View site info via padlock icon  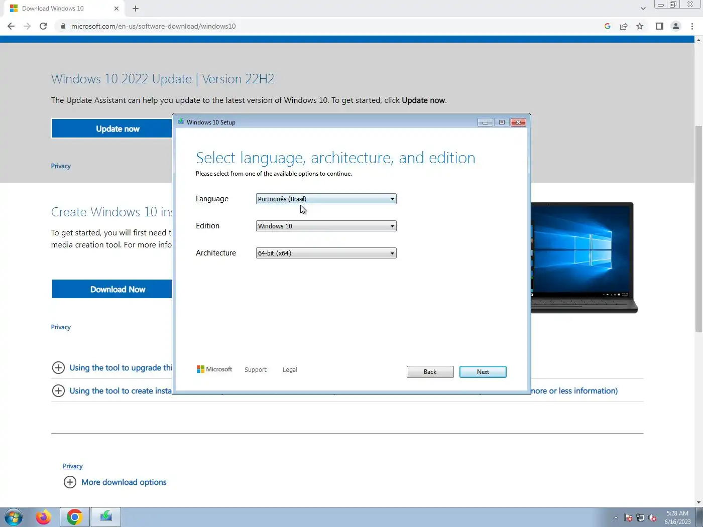pyautogui.click(x=63, y=26)
